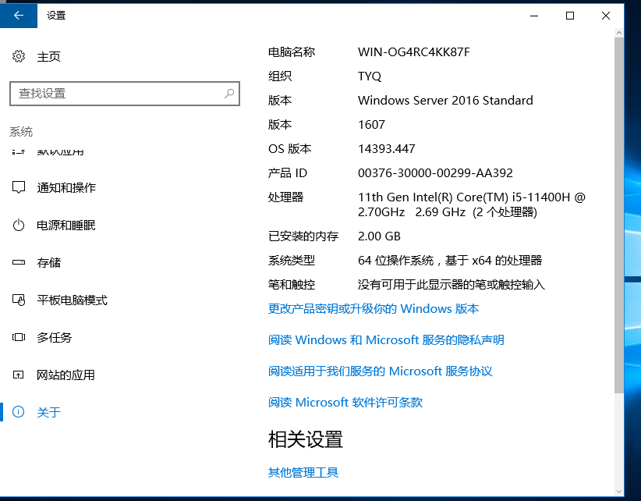
Task: Click the organization value TYQ
Action: coord(370,76)
